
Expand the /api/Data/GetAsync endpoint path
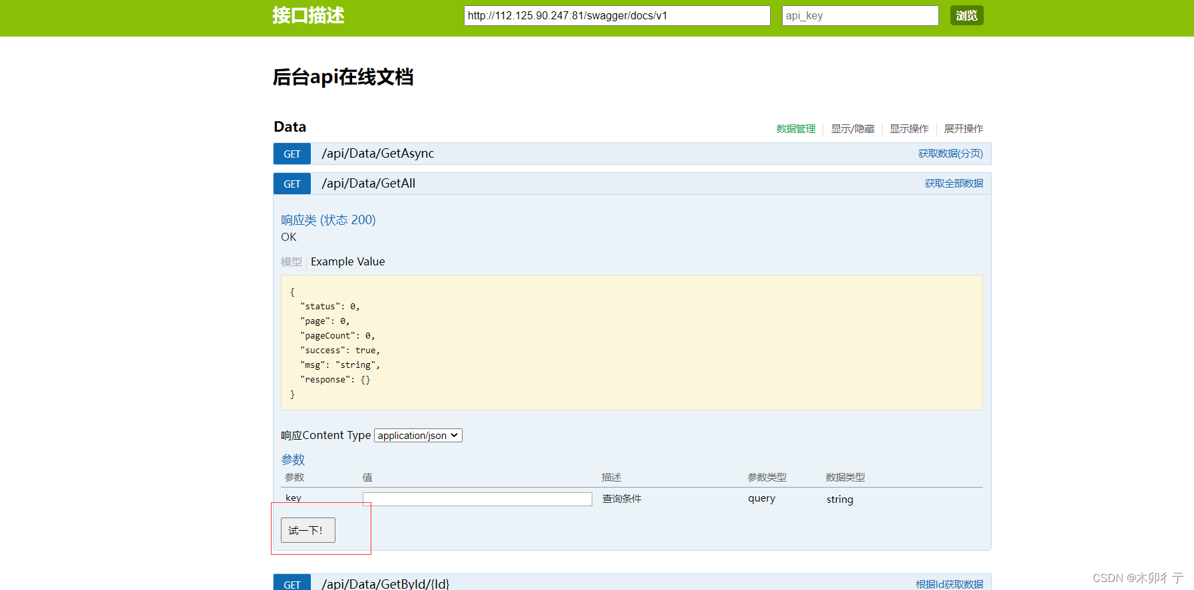pyautogui.click(x=378, y=154)
